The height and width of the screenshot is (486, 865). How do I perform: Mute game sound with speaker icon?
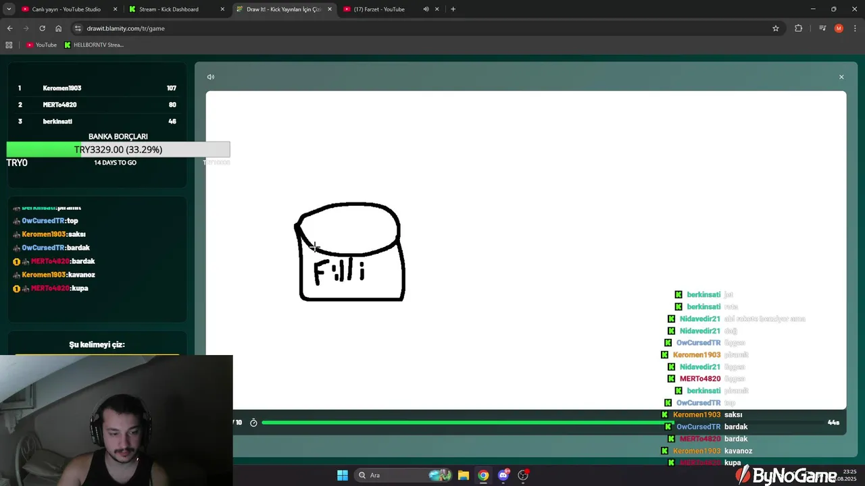point(211,77)
